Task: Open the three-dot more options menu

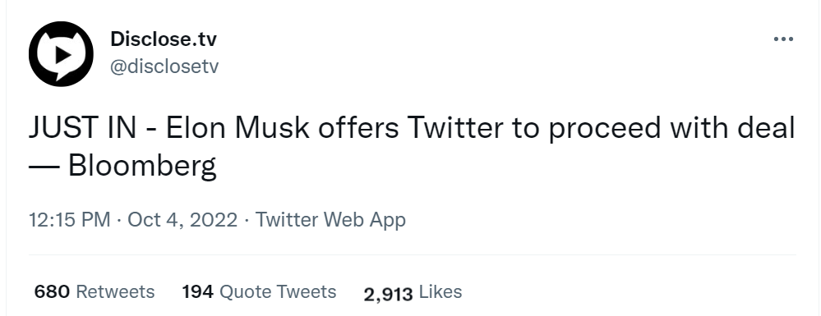Action: click(783, 39)
